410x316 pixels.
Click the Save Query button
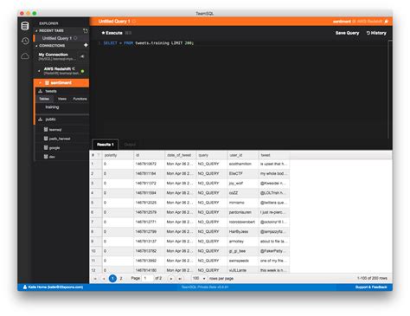pyautogui.click(x=347, y=33)
